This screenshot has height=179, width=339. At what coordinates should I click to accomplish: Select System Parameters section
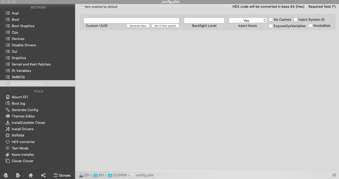pyautogui.click(x=37, y=83)
